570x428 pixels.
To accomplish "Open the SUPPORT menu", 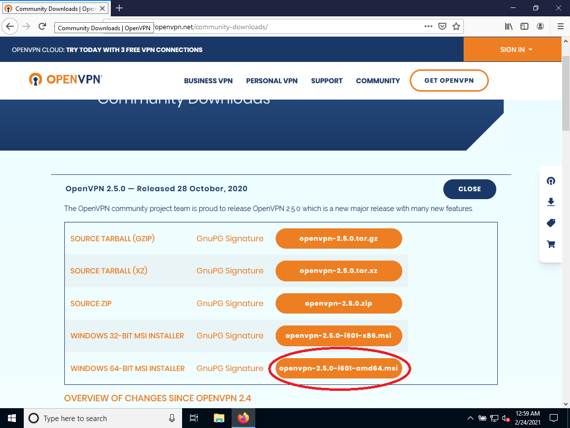I will point(327,81).
